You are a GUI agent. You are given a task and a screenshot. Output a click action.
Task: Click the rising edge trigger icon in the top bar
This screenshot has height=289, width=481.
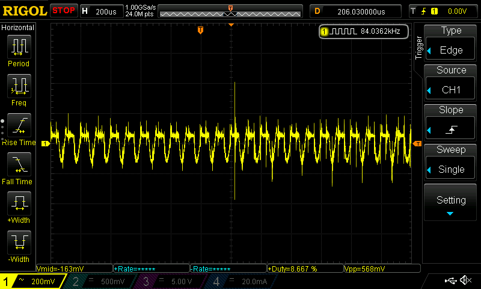(424, 11)
